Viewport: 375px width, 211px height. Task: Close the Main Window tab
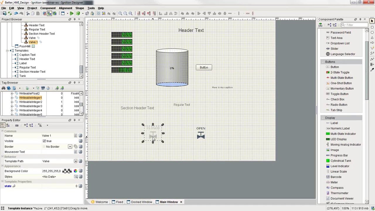tap(181, 202)
